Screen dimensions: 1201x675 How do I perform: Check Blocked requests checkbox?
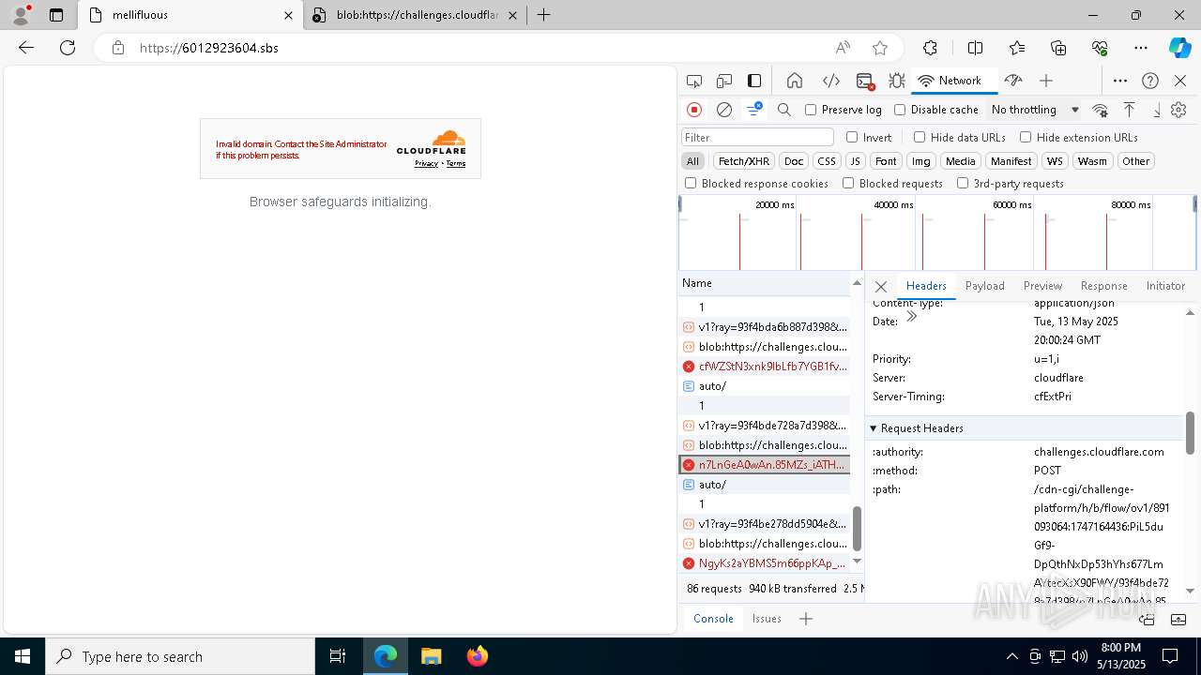pyautogui.click(x=848, y=184)
